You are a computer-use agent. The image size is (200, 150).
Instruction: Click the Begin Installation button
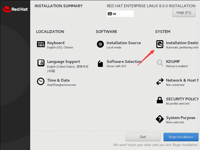pos(181,137)
